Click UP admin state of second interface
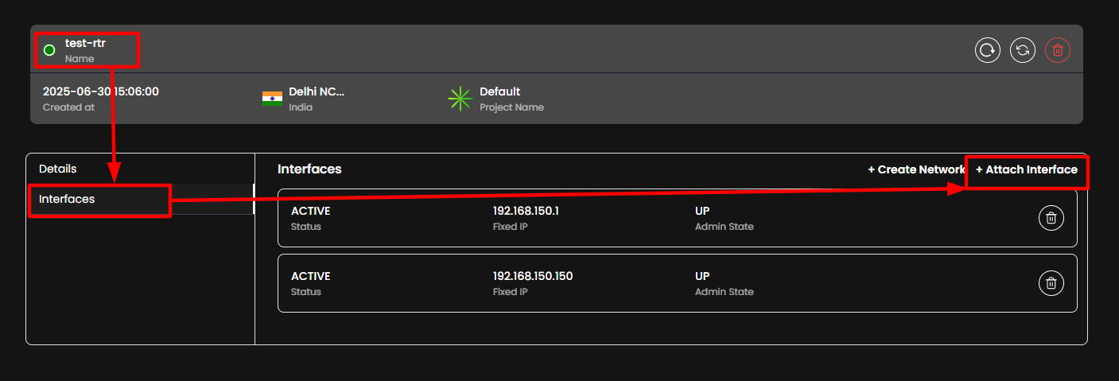 coord(702,276)
